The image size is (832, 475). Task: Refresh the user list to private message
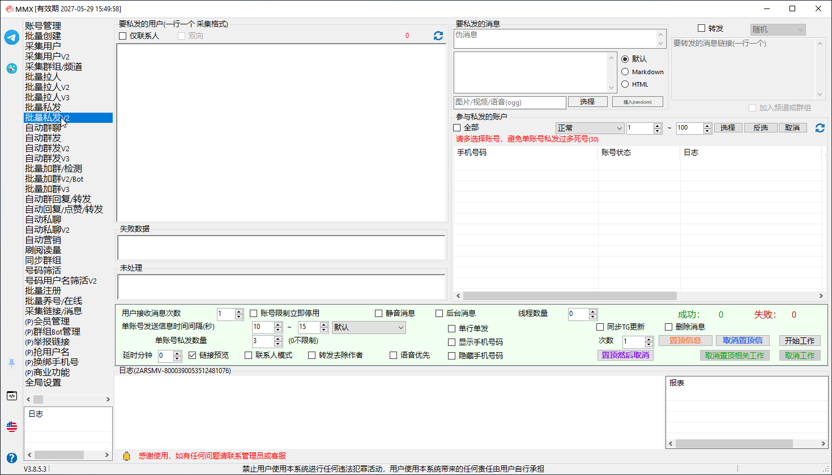(438, 36)
